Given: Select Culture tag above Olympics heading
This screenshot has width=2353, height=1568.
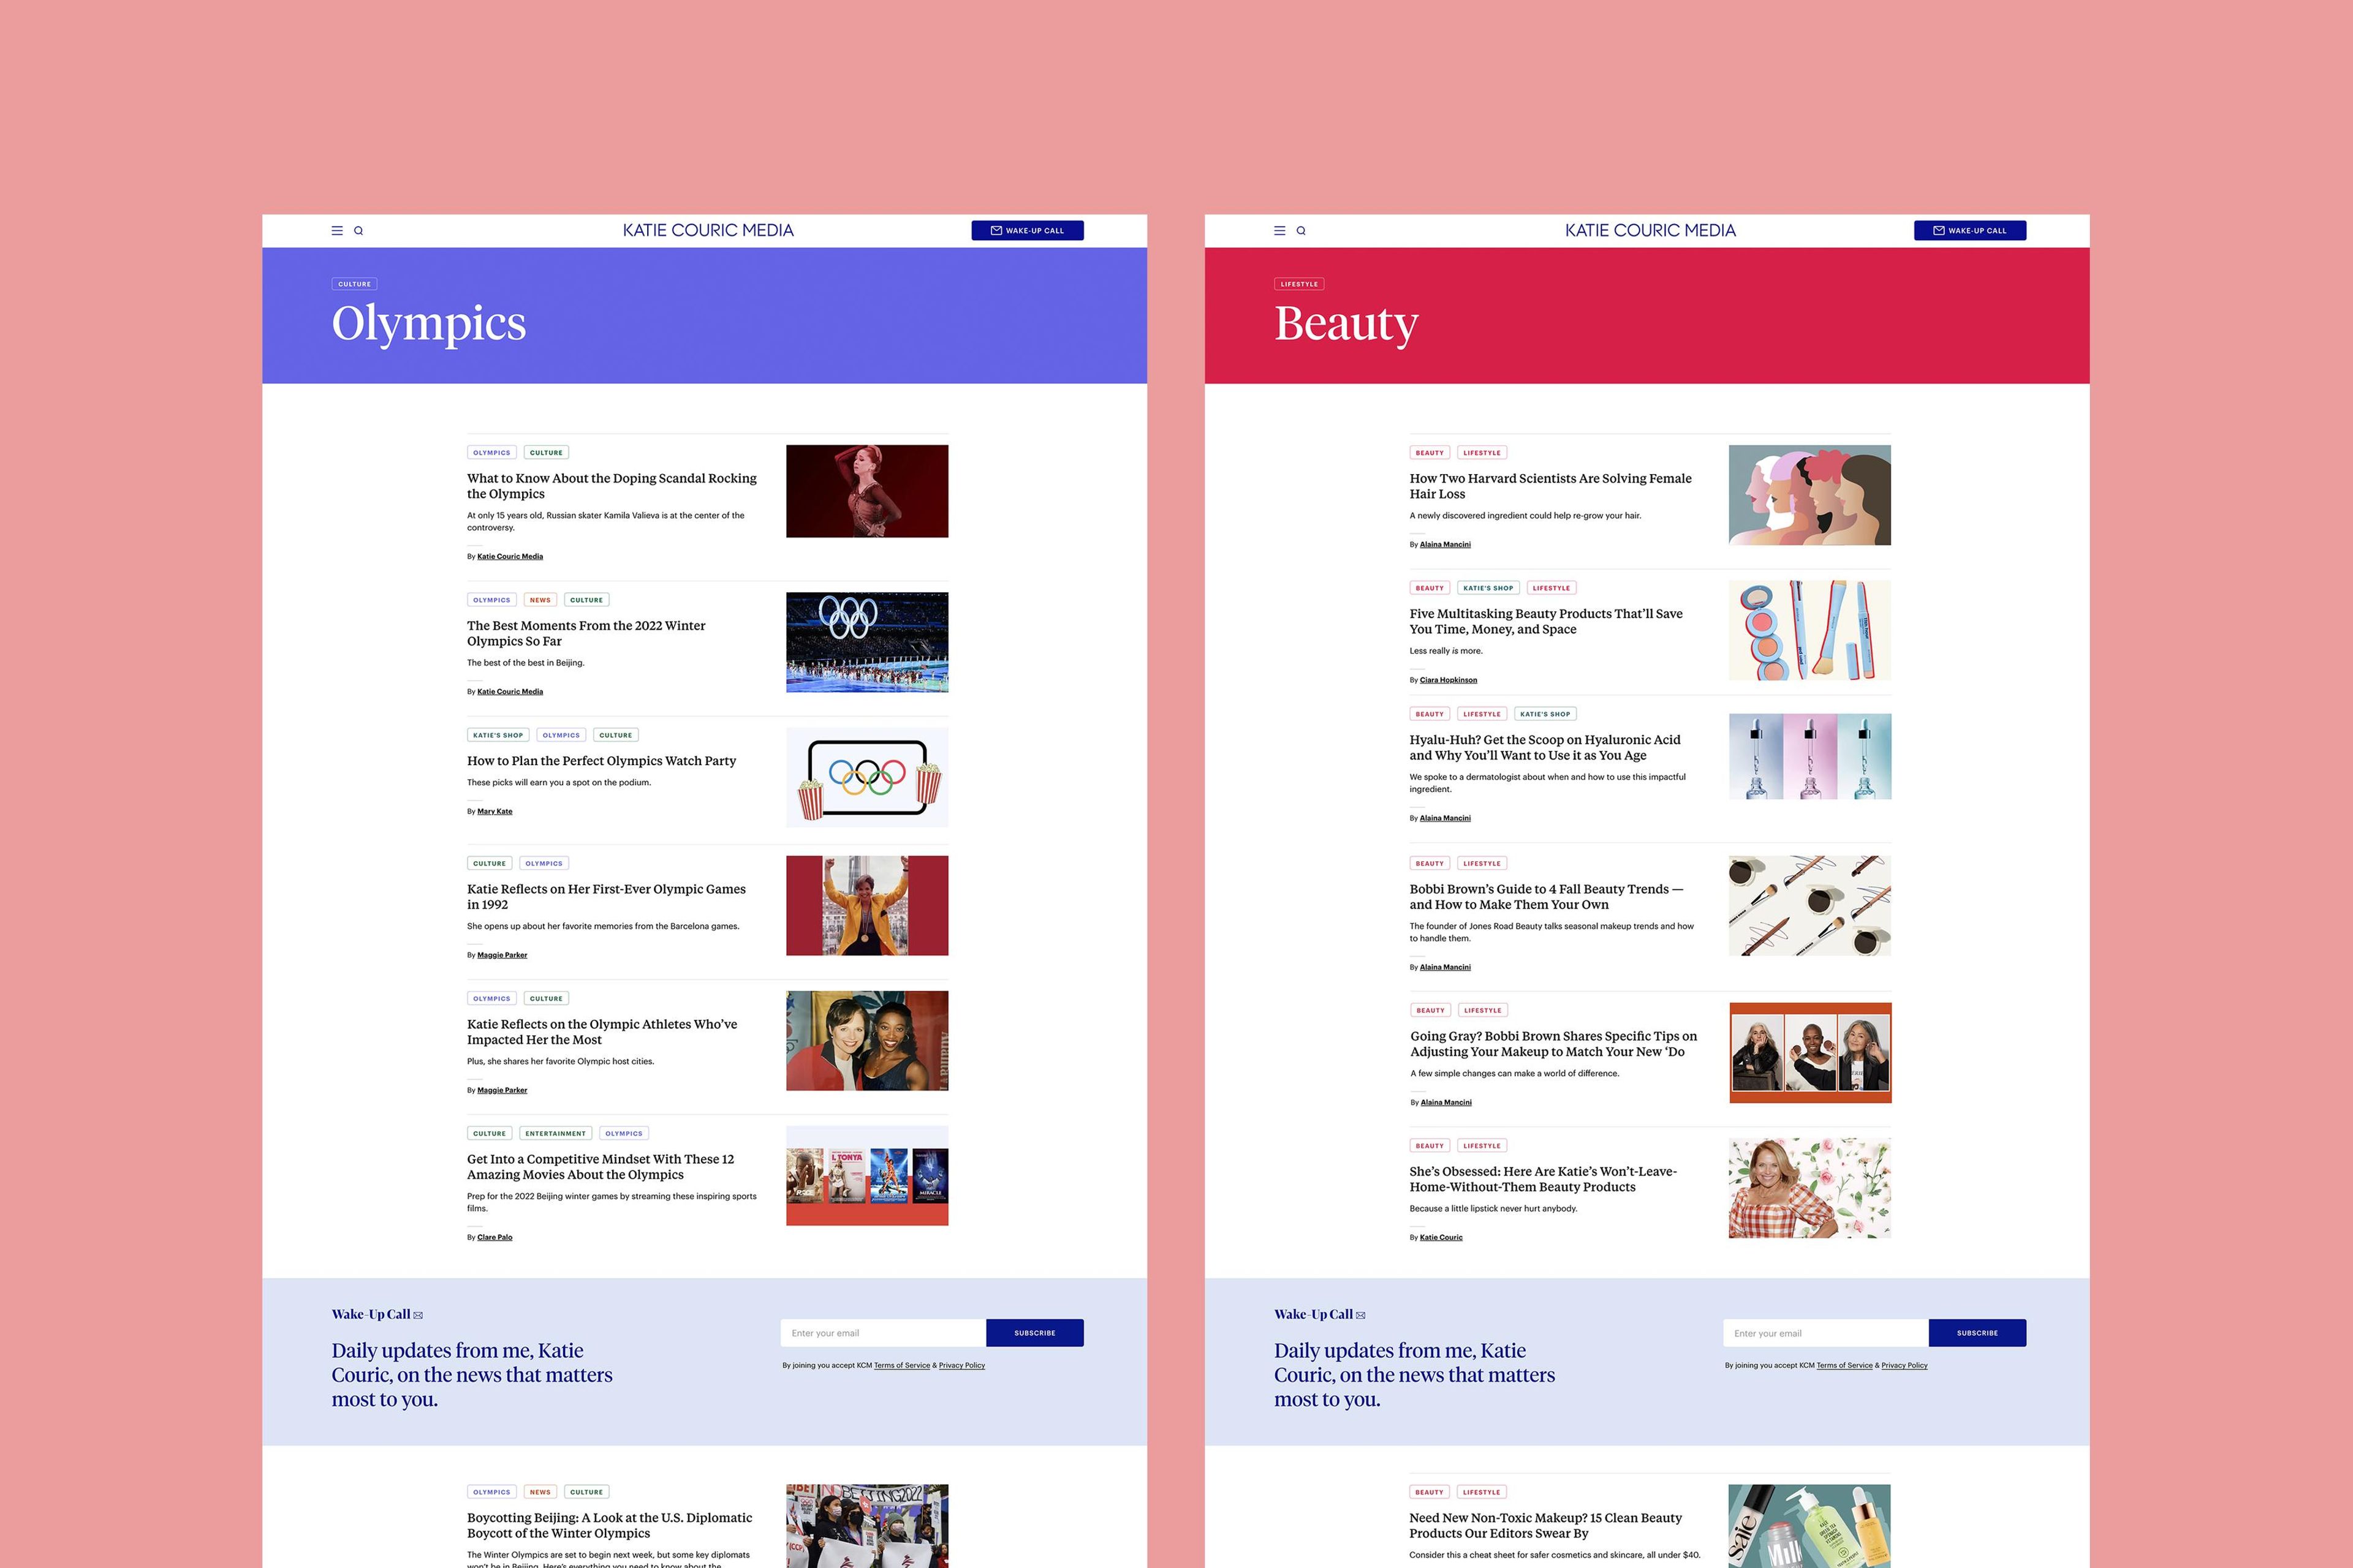Looking at the screenshot, I should point(354,284).
